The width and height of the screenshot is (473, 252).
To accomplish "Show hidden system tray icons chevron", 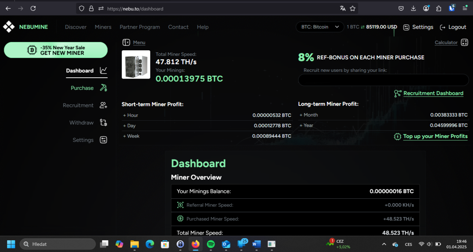I will pos(384,244).
